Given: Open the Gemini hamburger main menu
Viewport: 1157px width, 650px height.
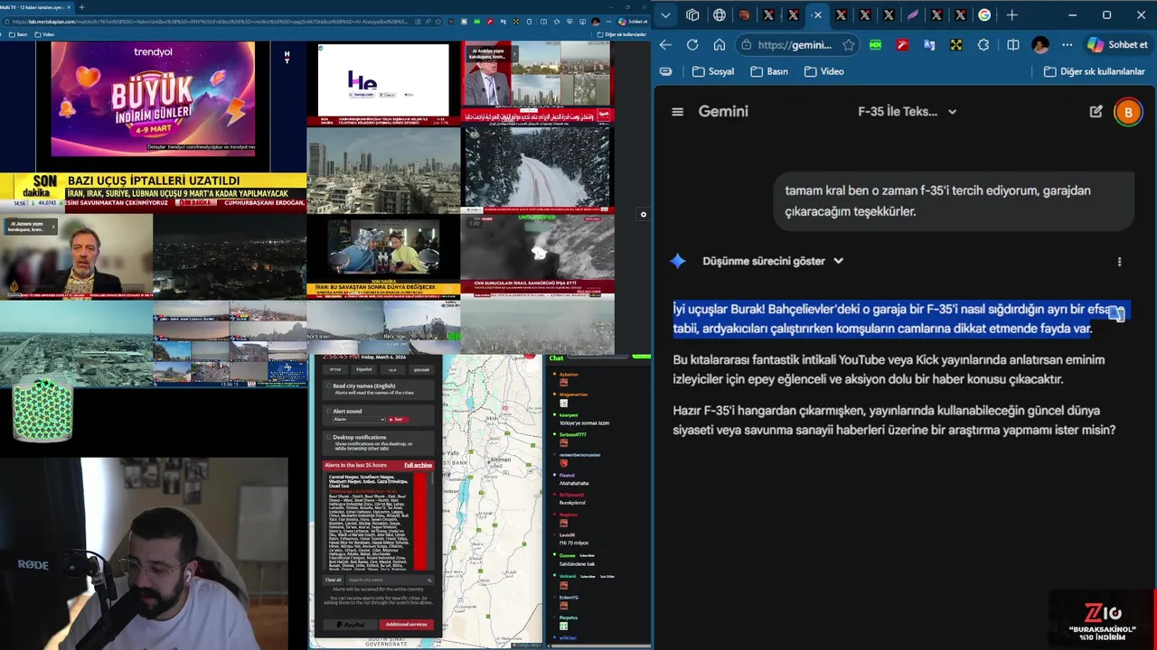Looking at the screenshot, I should pyautogui.click(x=677, y=111).
